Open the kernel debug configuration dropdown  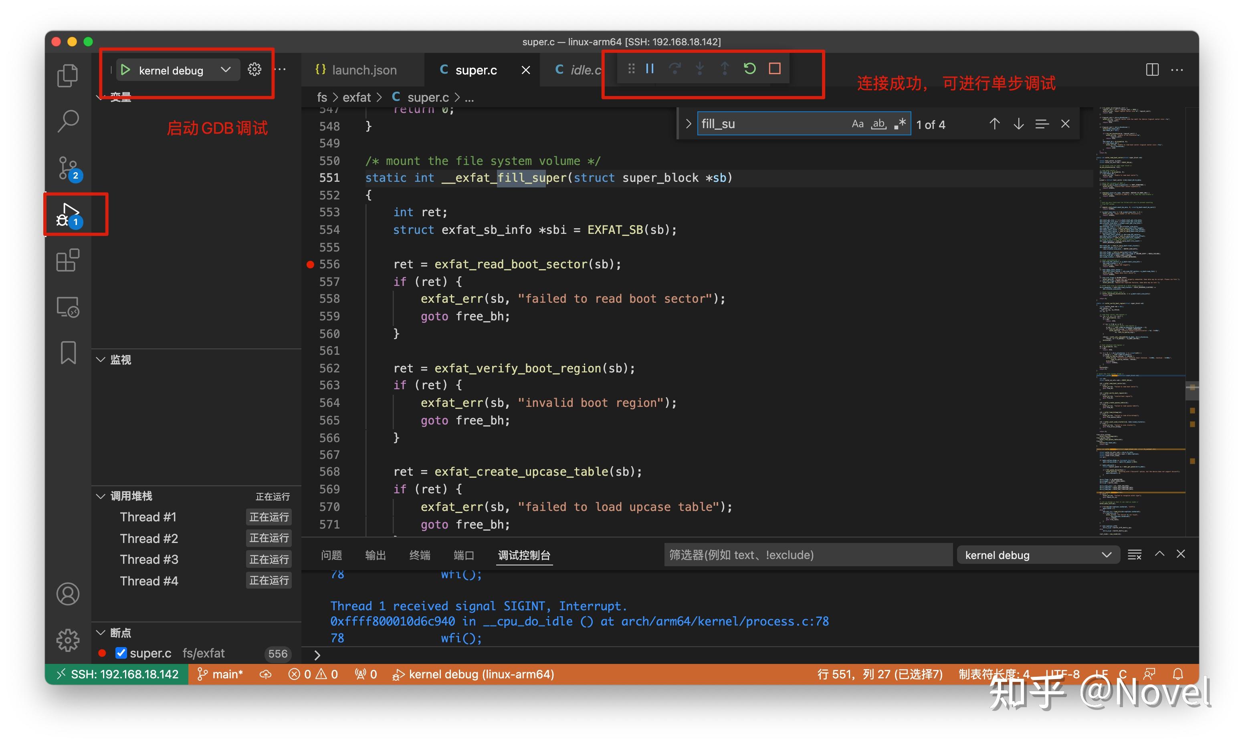click(x=225, y=70)
